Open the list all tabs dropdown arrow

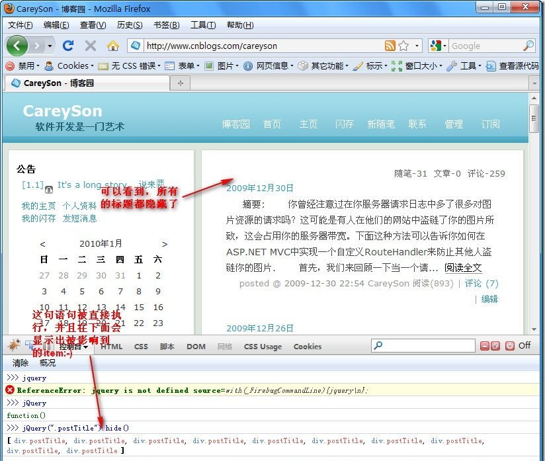pos(534,83)
